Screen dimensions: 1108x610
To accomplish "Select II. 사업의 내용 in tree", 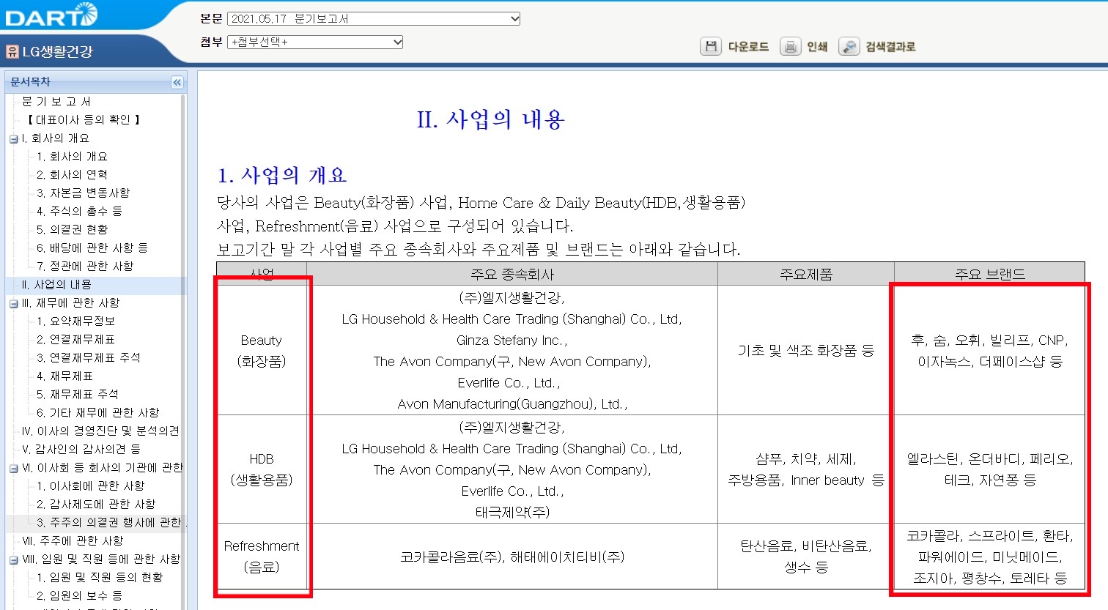I will pos(56,284).
